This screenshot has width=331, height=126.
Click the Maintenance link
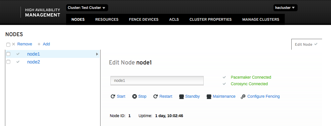224,96
